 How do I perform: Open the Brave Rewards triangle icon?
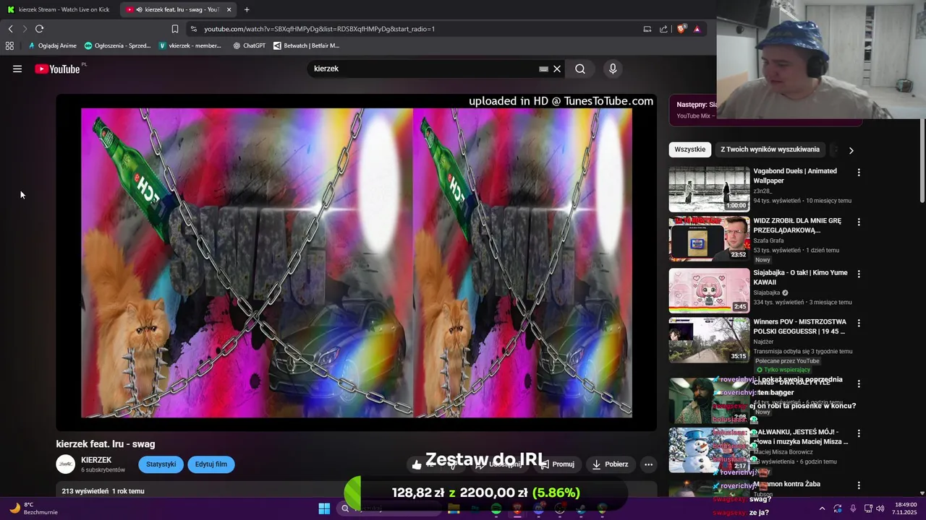(697, 29)
